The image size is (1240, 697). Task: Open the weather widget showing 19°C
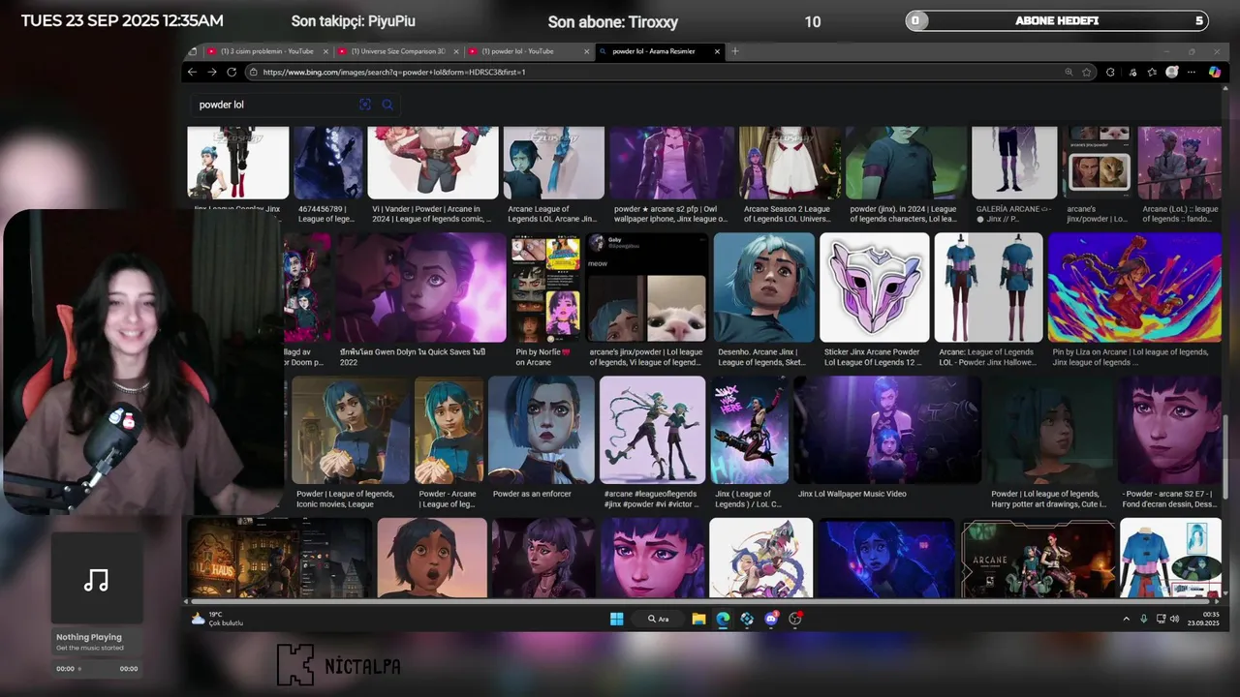pos(217,619)
